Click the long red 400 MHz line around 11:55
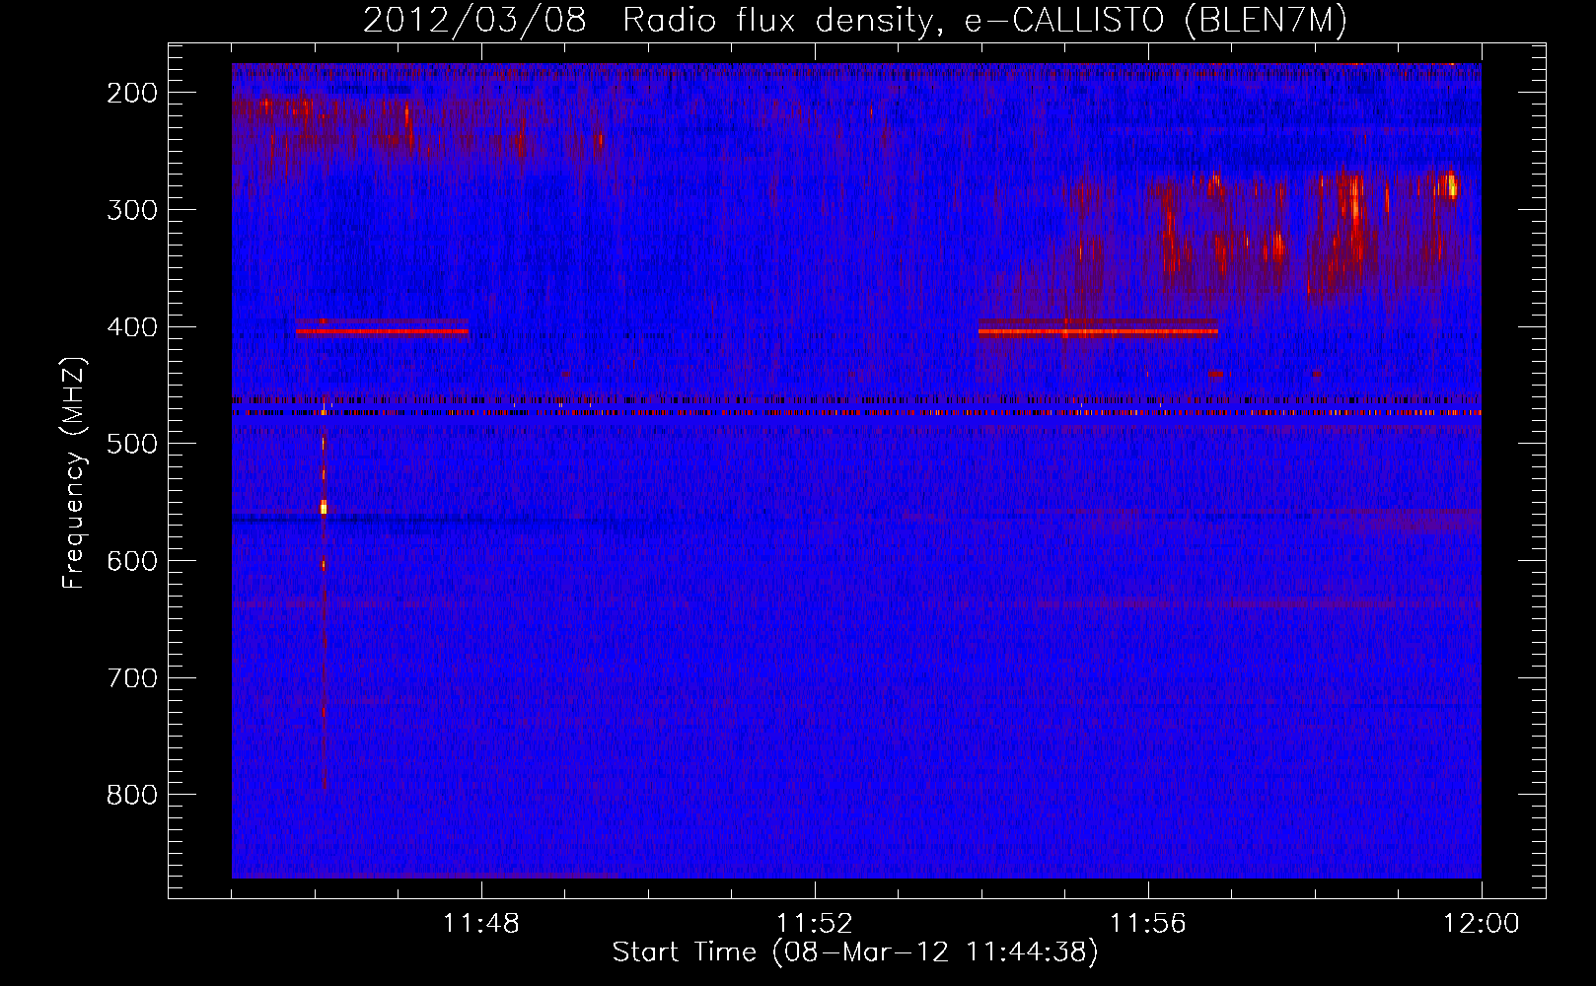The image size is (1596, 986). [x=1098, y=331]
